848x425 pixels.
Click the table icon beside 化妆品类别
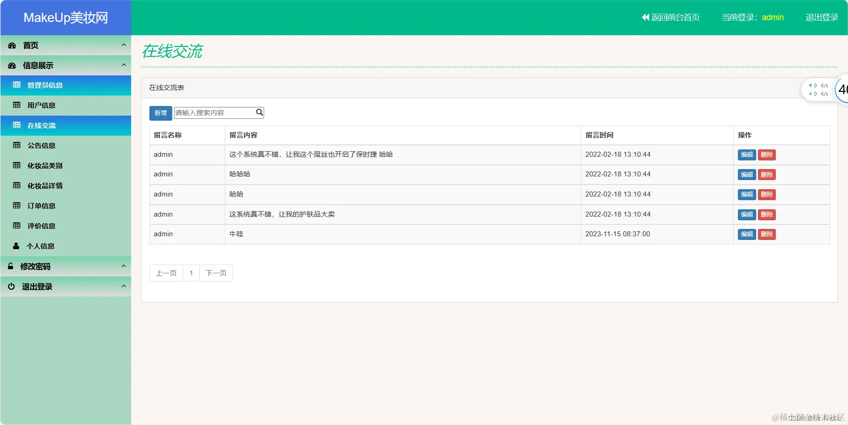(x=17, y=165)
